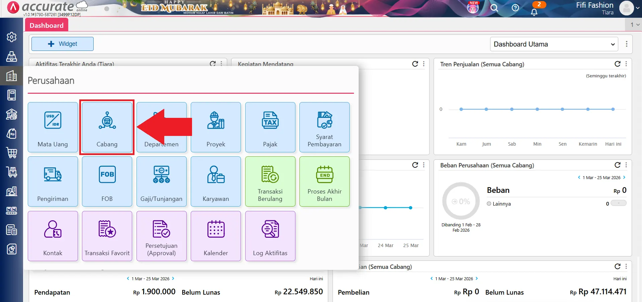
Task: Open the Mata Uang currency tile
Action: (x=53, y=127)
